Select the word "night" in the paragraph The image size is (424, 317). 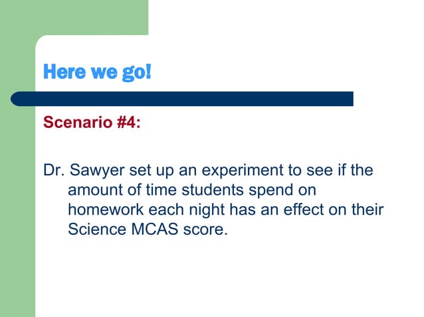point(207,210)
